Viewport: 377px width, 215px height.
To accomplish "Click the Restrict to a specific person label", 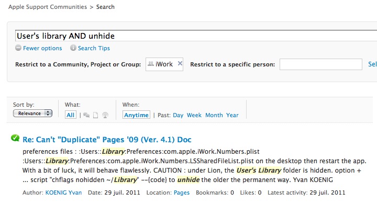I will point(232,64).
